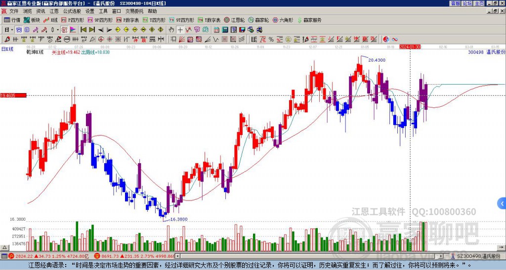
Task: Select the red pencil drawing tool
Action: click(6, 39)
